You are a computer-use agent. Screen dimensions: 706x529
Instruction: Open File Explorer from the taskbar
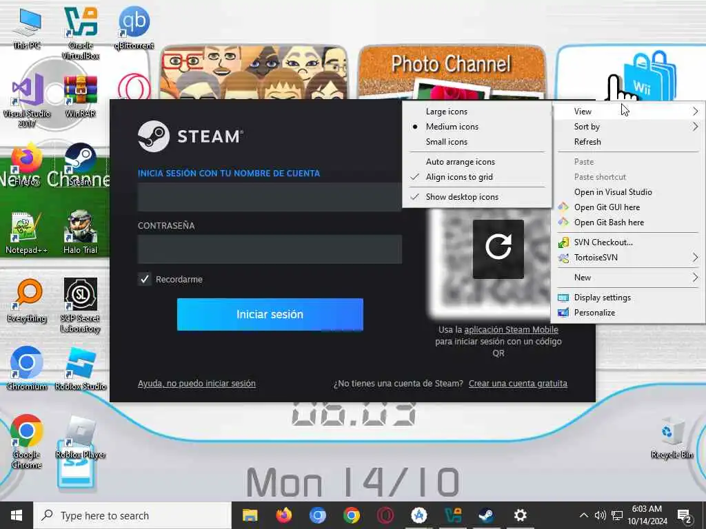(250, 515)
